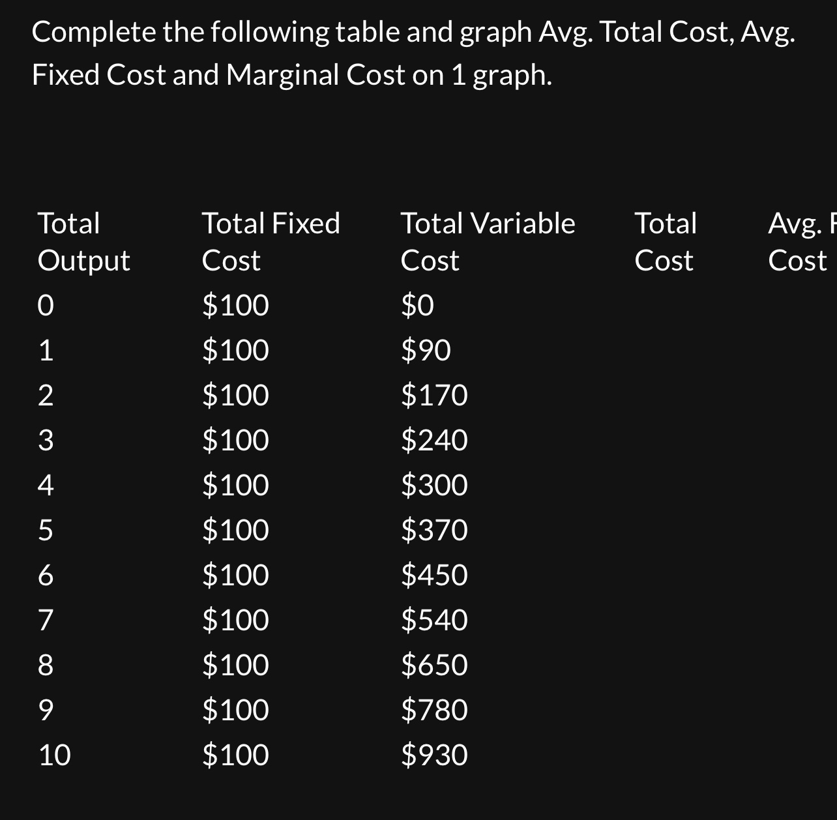Click the $300 variable cost value
Image resolution: width=837 pixels, height=820 pixels.
[x=434, y=485]
